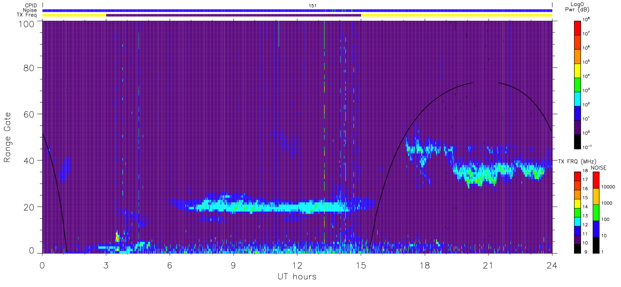Click the y-axis tick label '40'
Image resolution: width=621 pixels, height=287 pixels.
click(29, 160)
